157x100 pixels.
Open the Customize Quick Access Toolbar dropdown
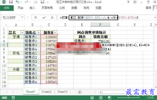(x=48, y=2)
